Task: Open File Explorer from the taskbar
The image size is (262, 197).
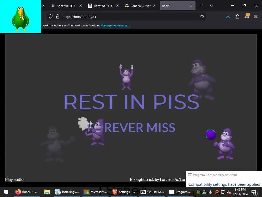Action: pos(47,192)
